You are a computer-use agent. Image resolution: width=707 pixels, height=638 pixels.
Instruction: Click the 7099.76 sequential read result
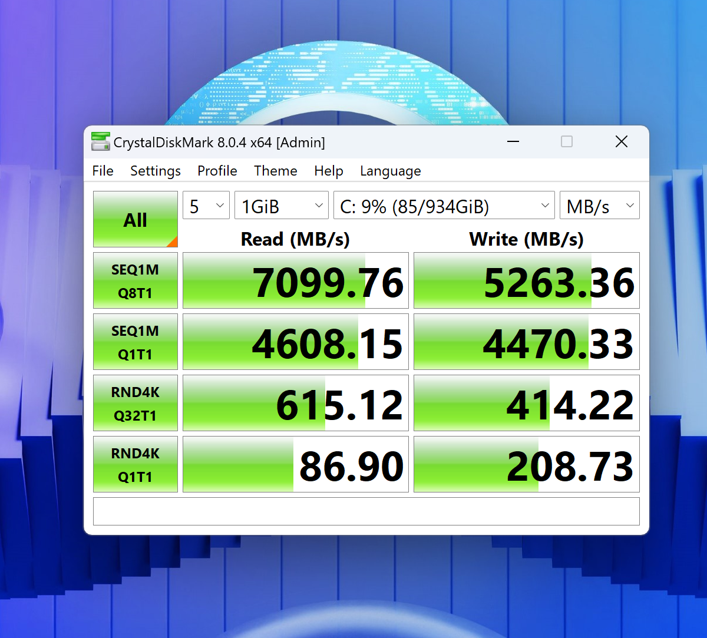[x=296, y=280]
